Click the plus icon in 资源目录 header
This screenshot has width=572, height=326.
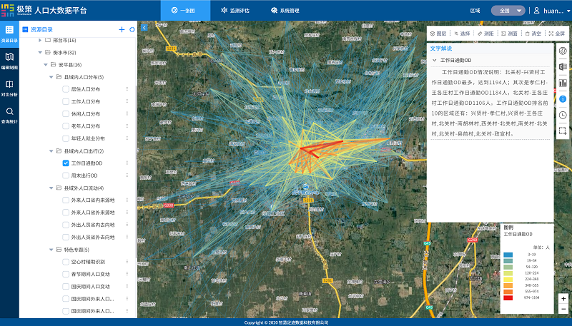coord(122,29)
